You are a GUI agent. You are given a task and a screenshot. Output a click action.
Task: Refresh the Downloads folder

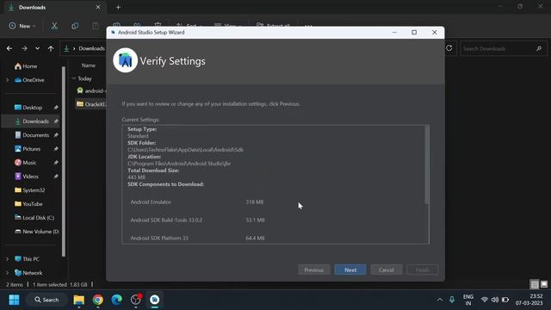click(449, 48)
